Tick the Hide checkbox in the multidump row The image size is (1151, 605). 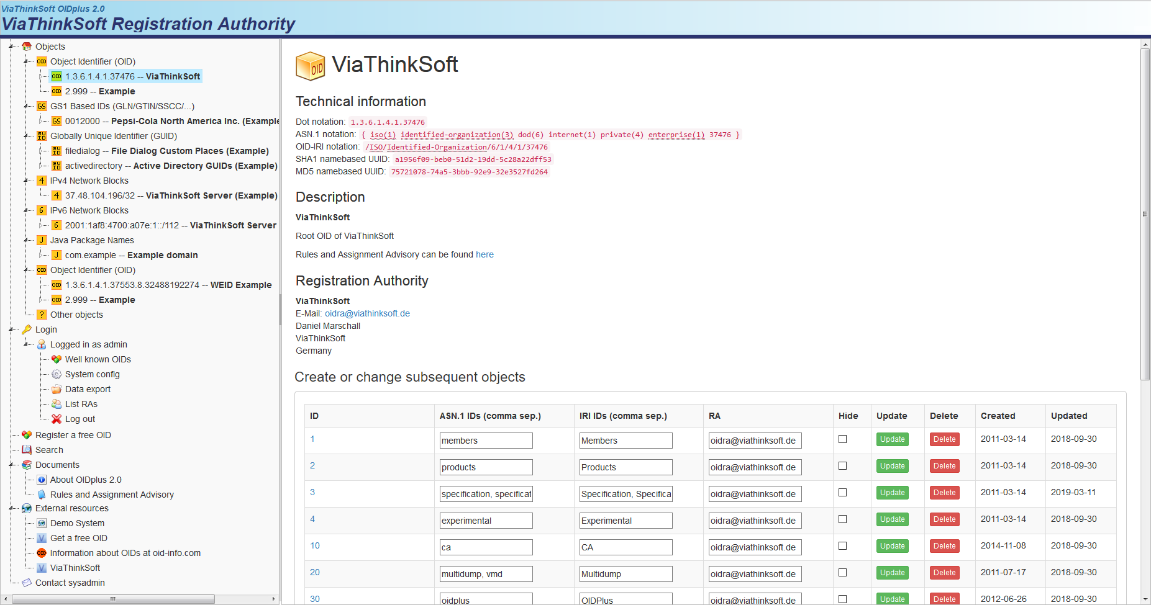click(842, 573)
